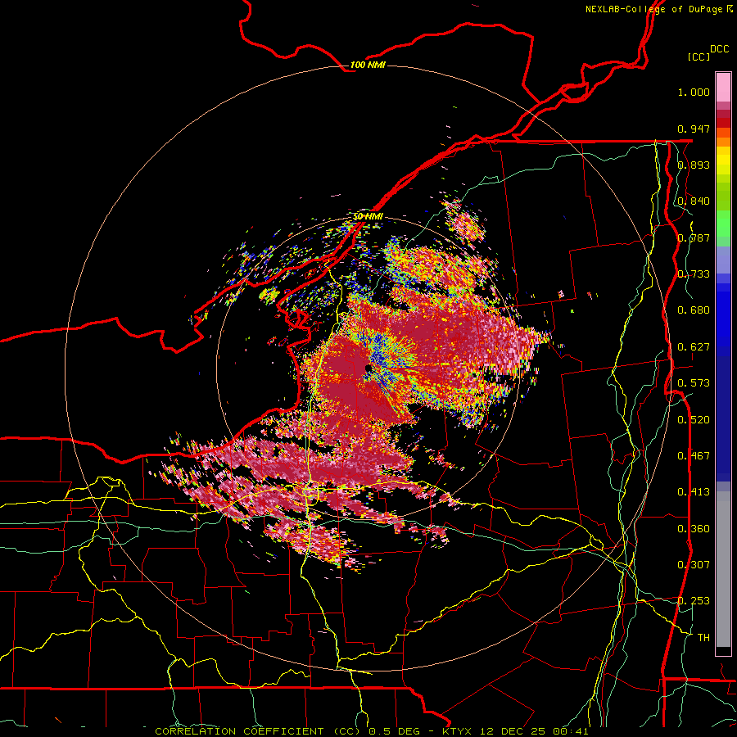Select the 0.467 scale value
Viewport: 737px width, 737px height.
[x=694, y=456]
